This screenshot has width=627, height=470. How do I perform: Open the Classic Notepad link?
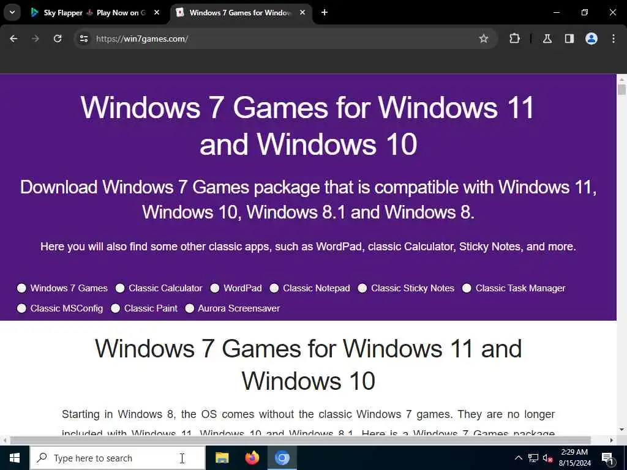317,288
